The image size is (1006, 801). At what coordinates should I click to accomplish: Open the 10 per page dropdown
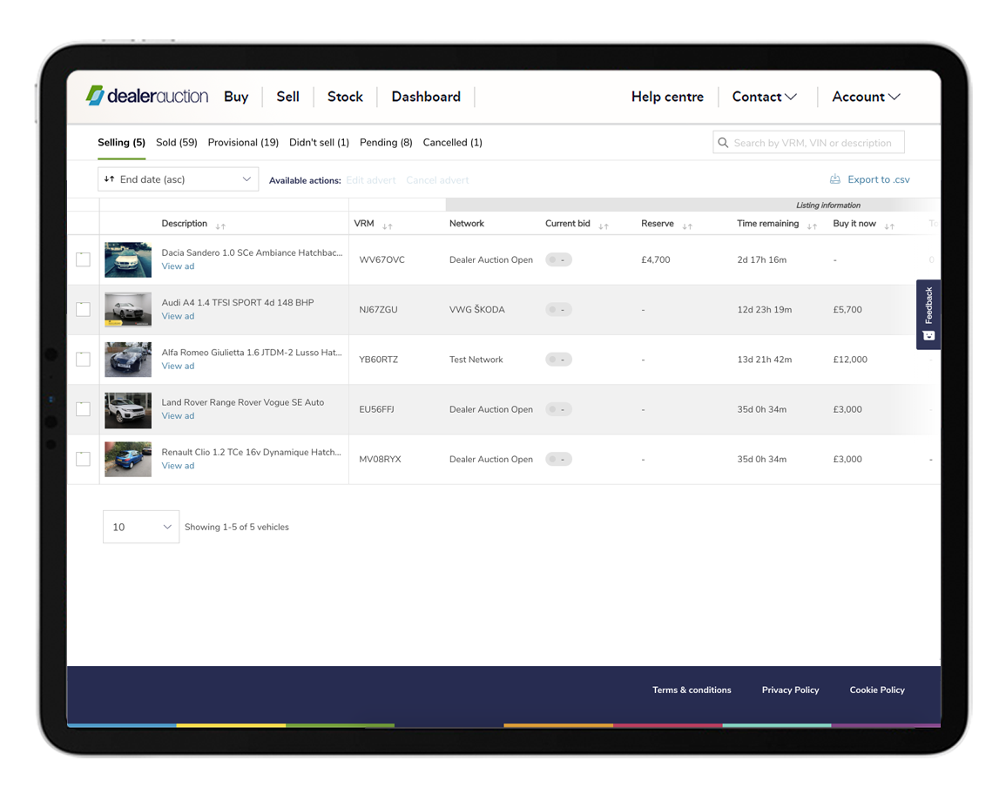(x=141, y=527)
